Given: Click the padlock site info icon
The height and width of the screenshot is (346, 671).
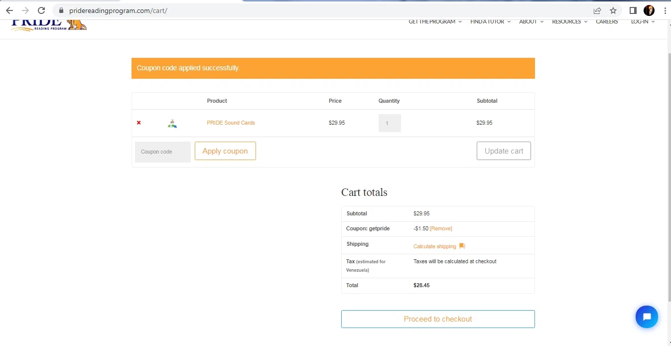Looking at the screenshot, I should click(61, 10).
